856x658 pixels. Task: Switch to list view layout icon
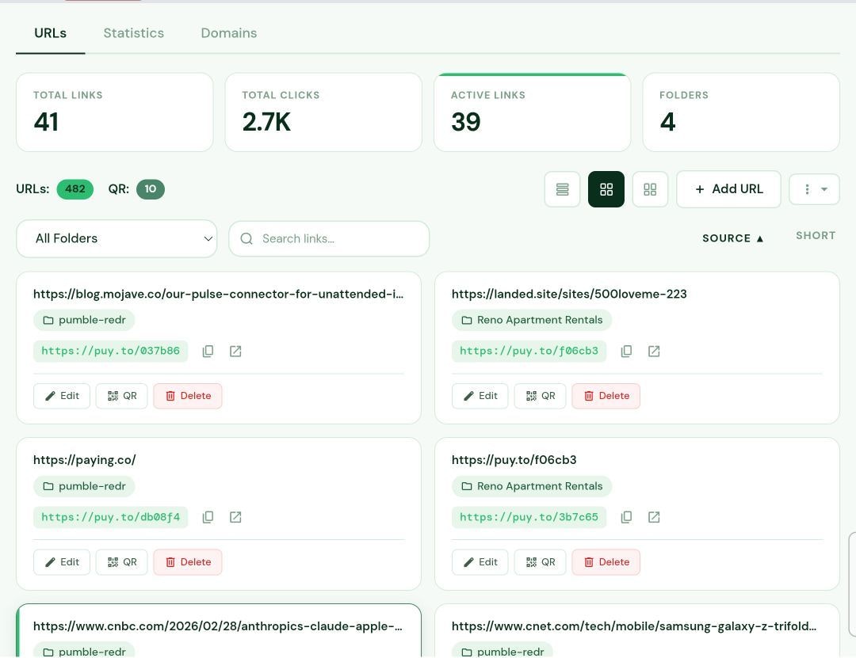coord(562,189)
